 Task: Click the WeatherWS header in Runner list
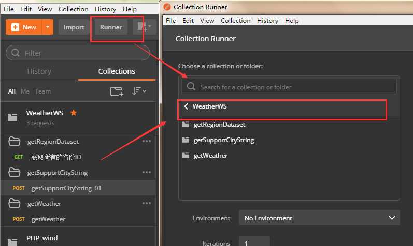210,106
